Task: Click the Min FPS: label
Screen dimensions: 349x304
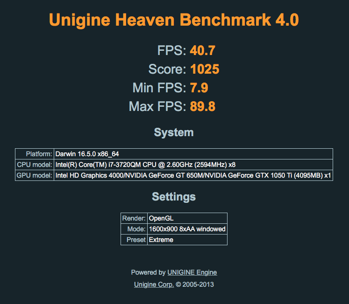Action: pos(159,88)
